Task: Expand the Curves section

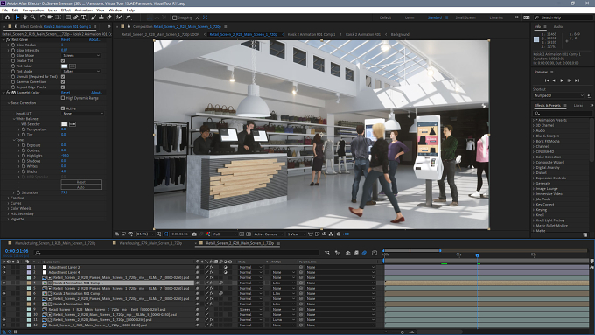Action: tap(9, 203)
